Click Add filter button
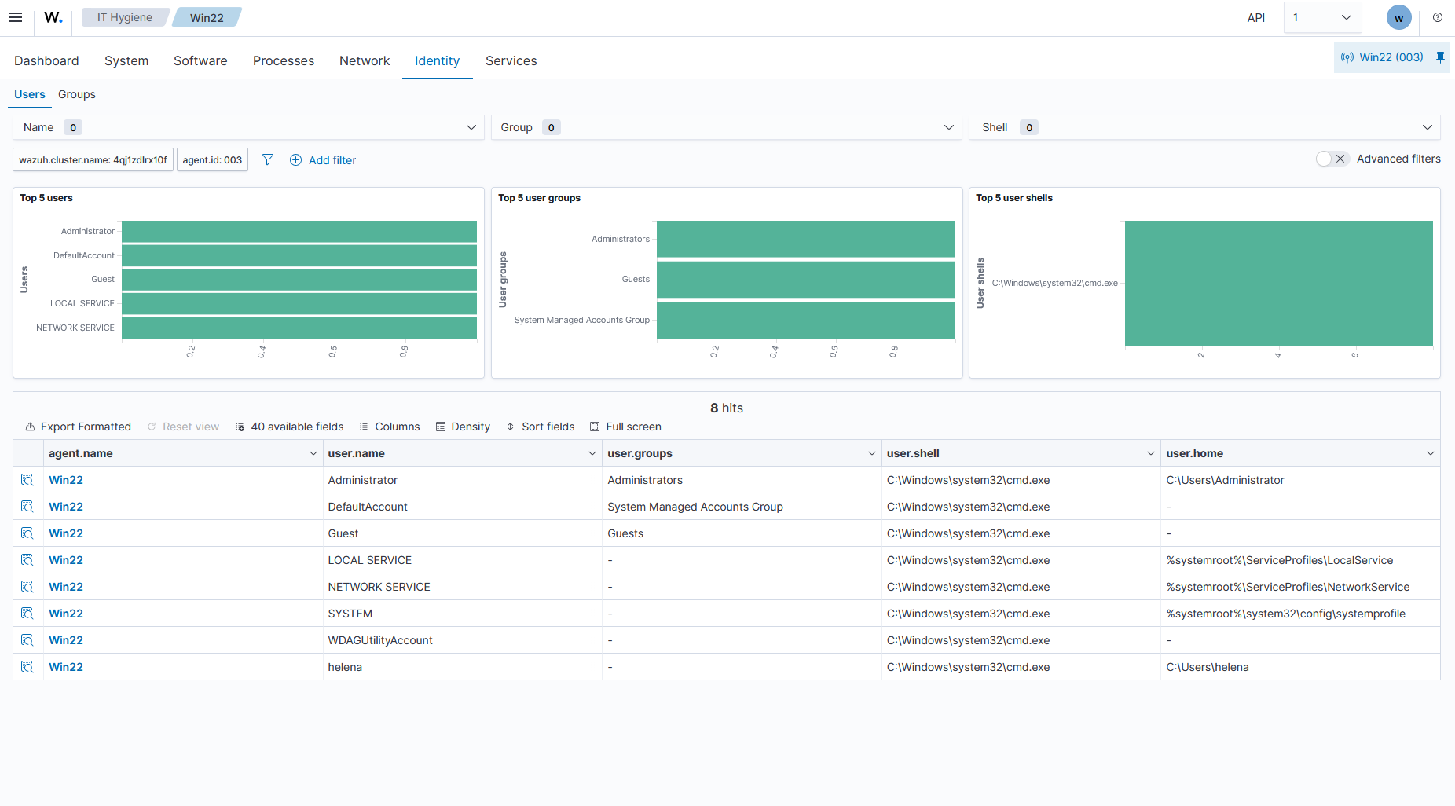The image size is (1455, 806). coord(323,159)
